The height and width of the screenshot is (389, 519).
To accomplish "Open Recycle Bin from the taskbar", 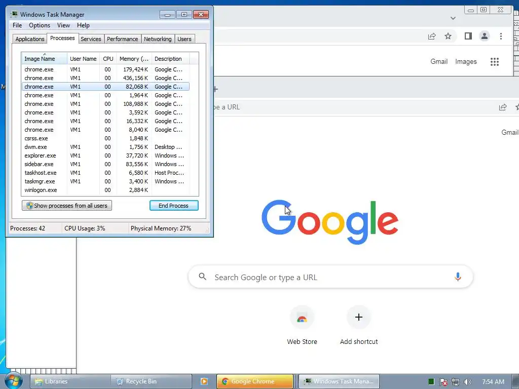I will [151, 381].
